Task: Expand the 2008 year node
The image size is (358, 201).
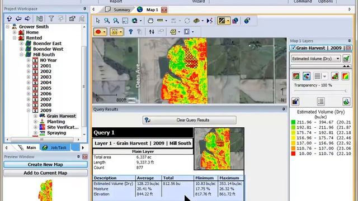Action: pos(29,105)
